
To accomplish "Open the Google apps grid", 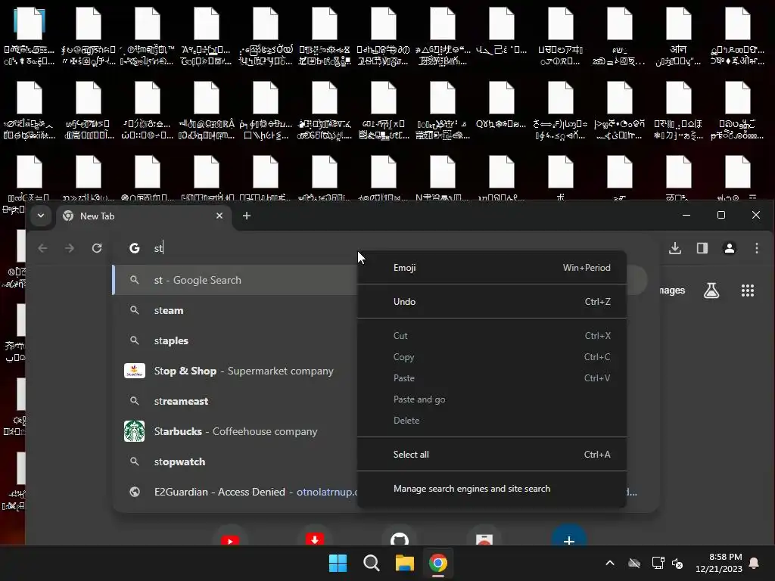I will point(748,290).
